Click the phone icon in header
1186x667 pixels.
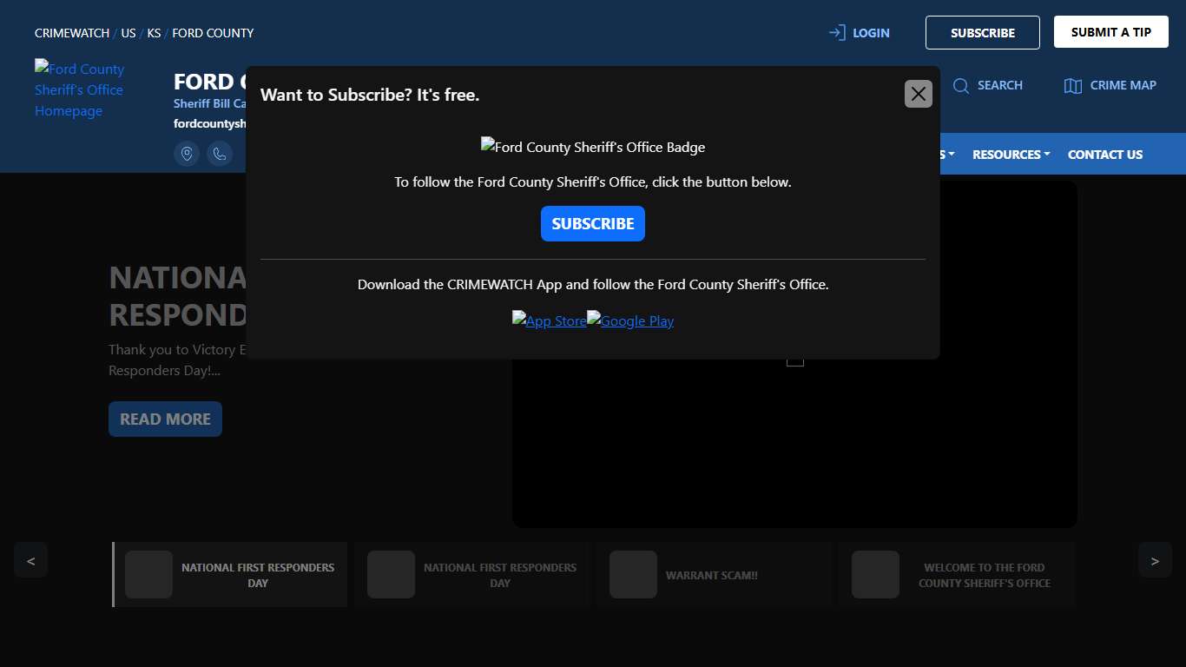220,154
